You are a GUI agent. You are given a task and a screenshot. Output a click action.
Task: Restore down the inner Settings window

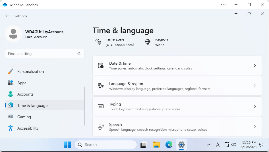click(x=249, y=14)
